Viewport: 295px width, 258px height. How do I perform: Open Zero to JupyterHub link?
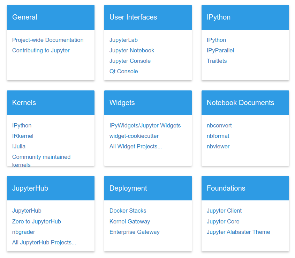[x=37, y=221]
